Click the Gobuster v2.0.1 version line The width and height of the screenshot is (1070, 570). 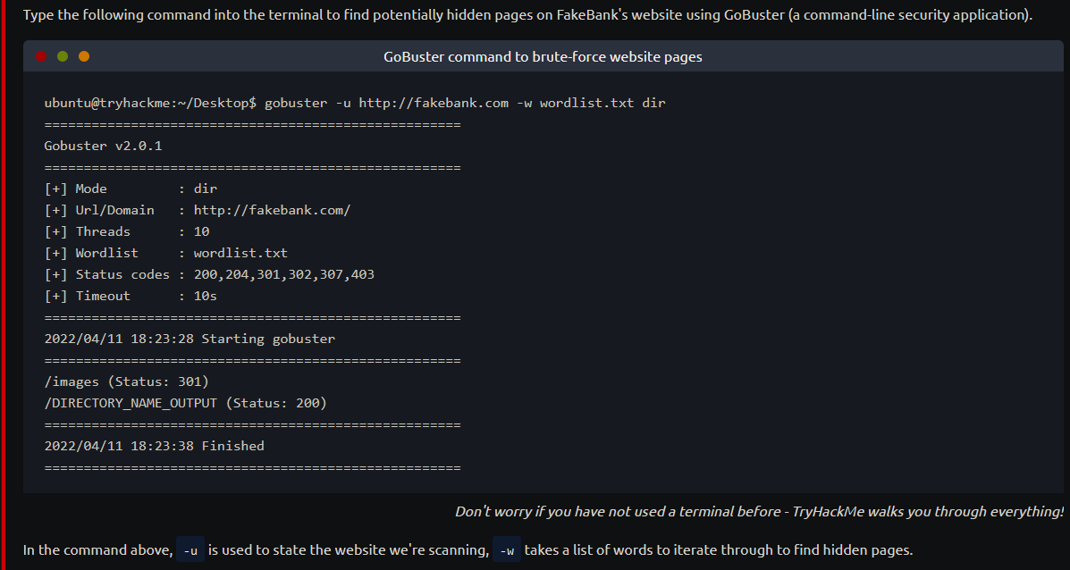103,146
